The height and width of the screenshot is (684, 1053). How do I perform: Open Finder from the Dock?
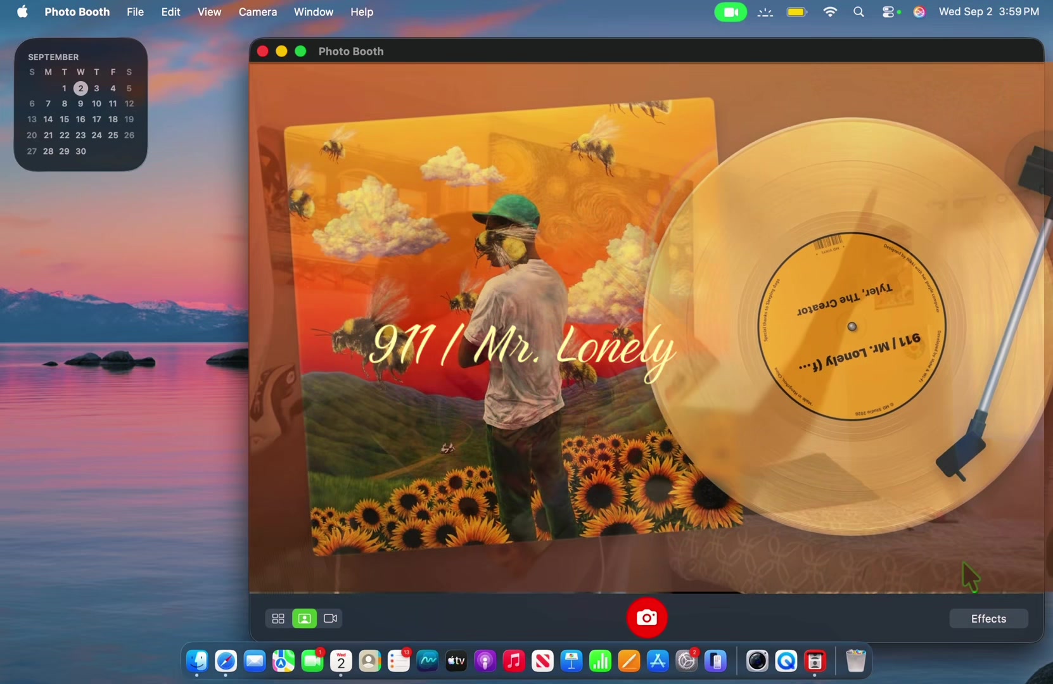tap(197, 661)
